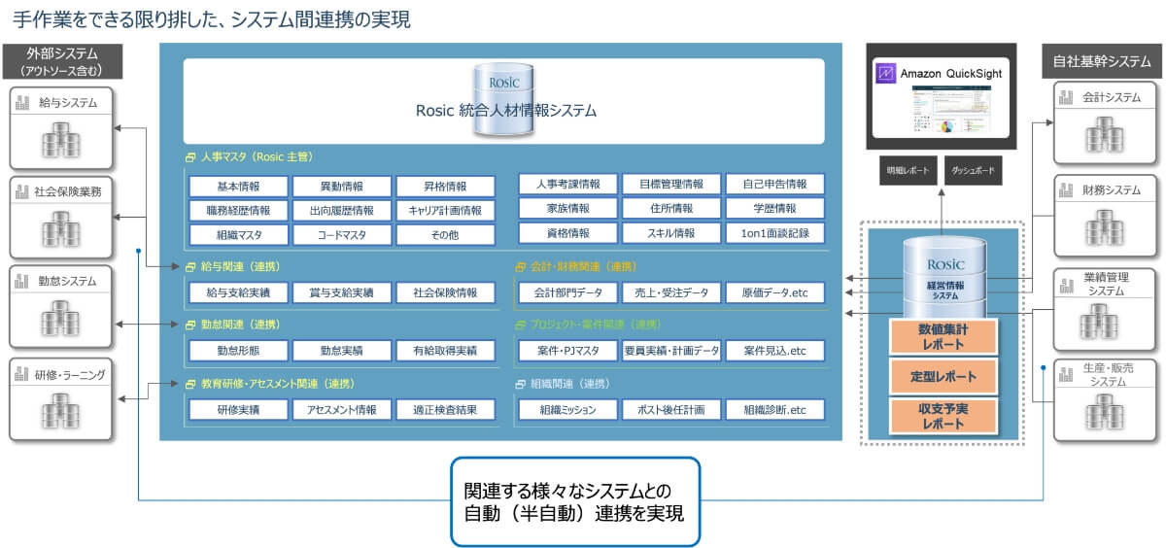Click the 勤怠システム database stack icon

click(x=60, y=318)
